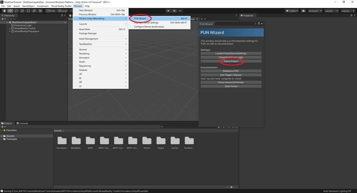
Task: Expand the Asset Management submenu
Action: click(101, 39)
